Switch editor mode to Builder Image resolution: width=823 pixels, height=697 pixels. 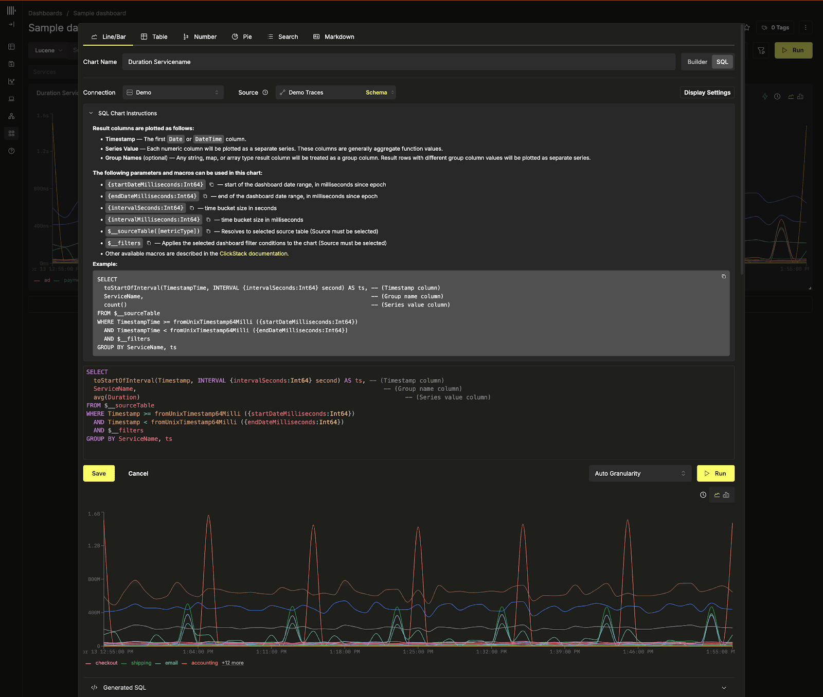696,61
